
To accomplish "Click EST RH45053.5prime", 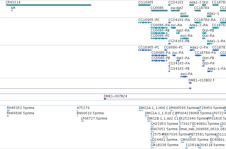I will pos(20,108).
